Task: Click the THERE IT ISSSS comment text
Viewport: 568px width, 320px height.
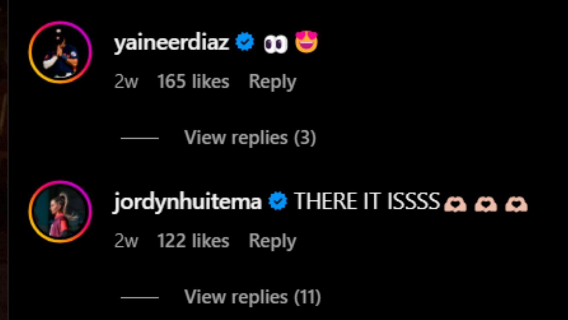Action: pyautogui.click(x=367, y=201)
